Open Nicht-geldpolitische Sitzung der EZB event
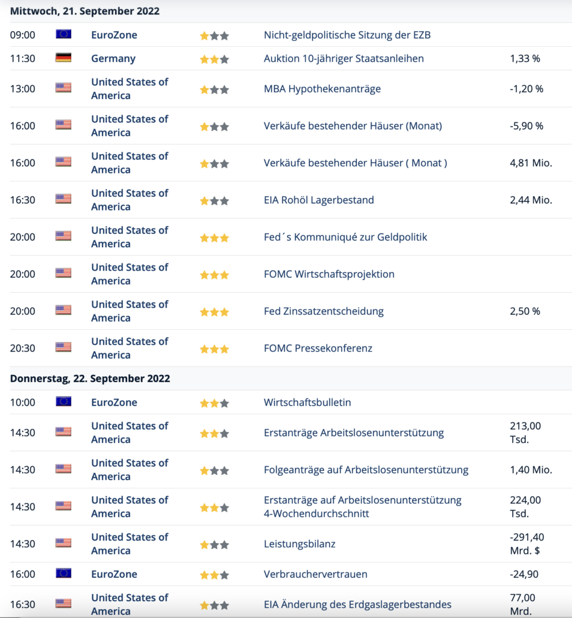572x618 pixels. [347, 35]
